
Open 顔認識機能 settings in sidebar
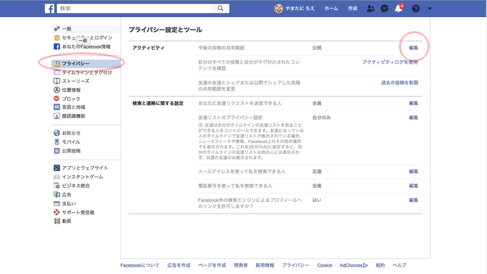[74, 116]
